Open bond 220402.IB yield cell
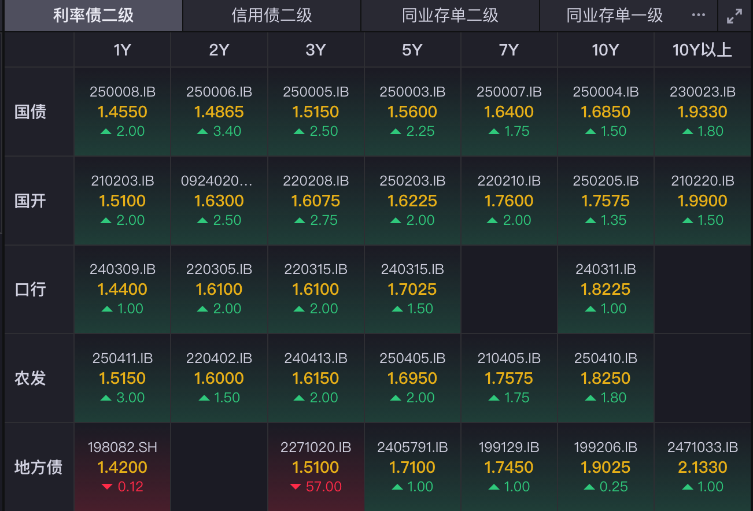753x511 pixels. [219, 378]
